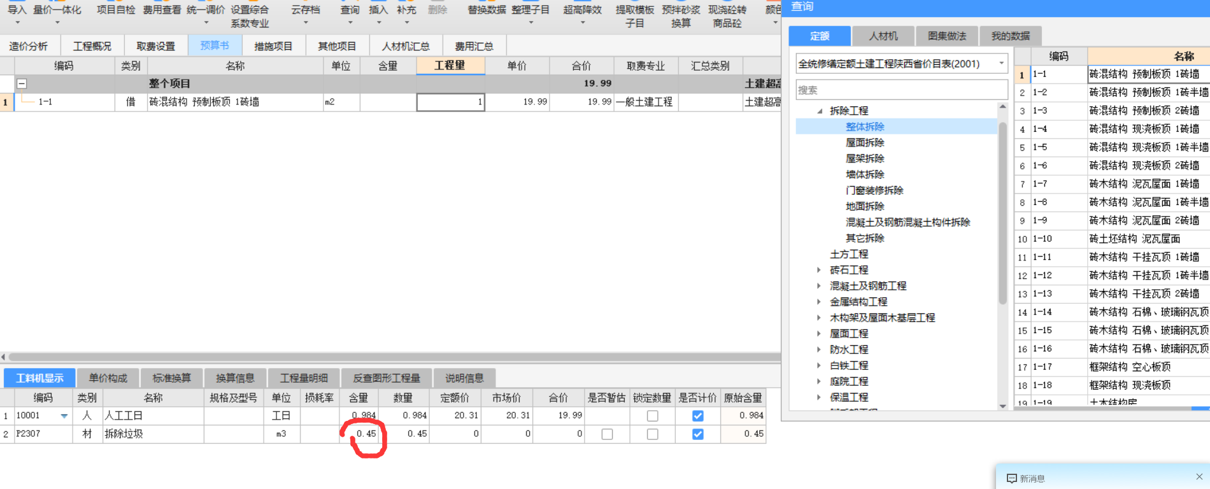Click the 0.45 含量 cell for 拆除垃圾
Image resolution: width=1210 pixels, height=489 pixels.
pos(359,434)
